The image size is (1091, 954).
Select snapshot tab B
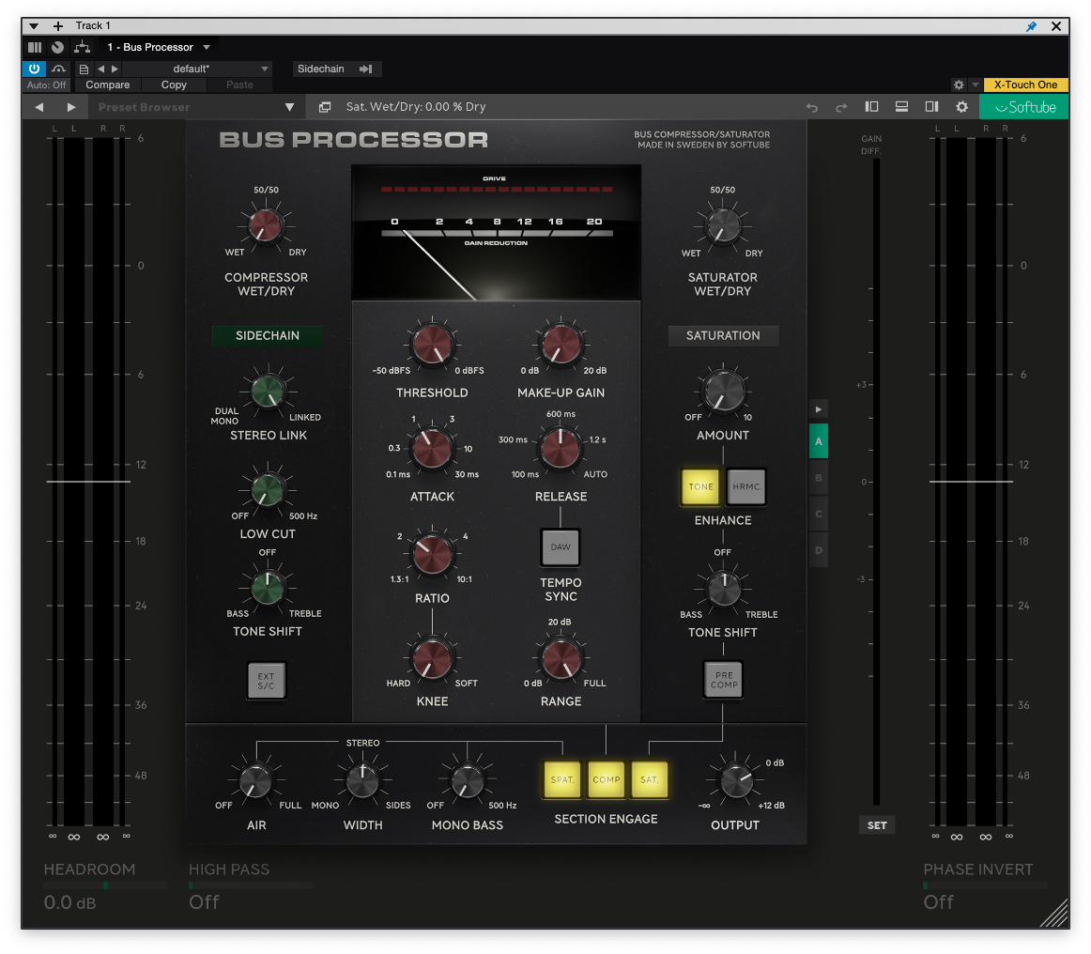click(x=819, y=478)
